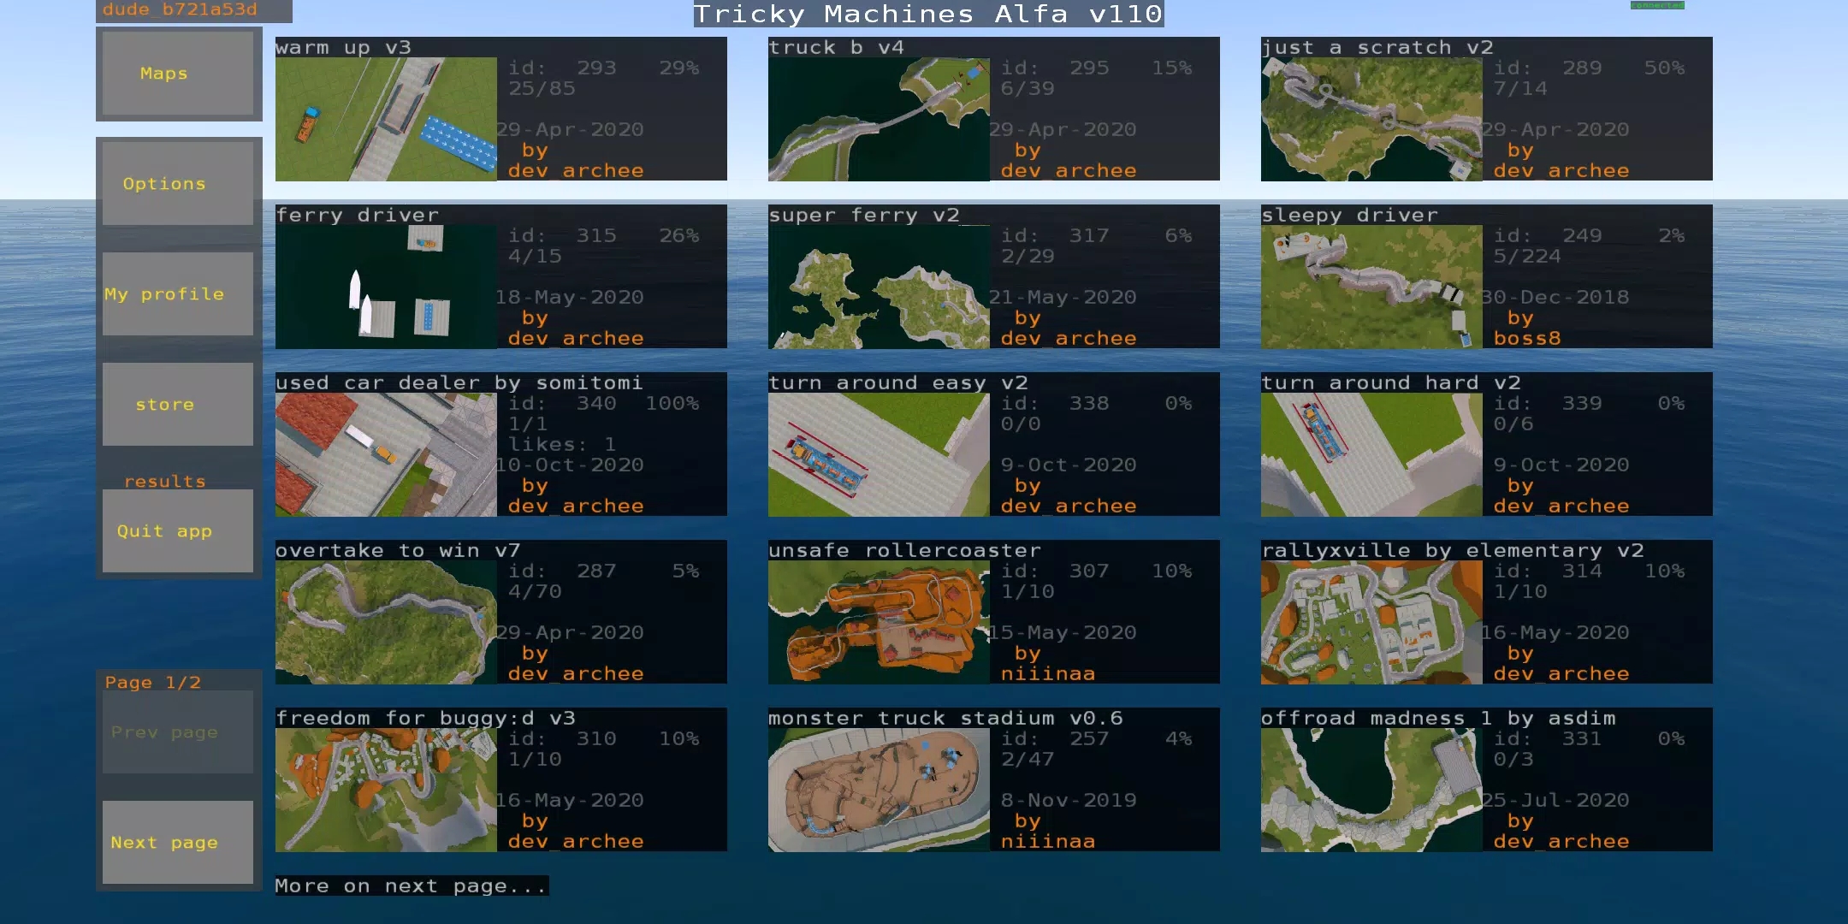Select the turn around easy v2 thumbnail
Image resolution: width=1848 pixels, height=924 pixels.
(x=879, y=454)
